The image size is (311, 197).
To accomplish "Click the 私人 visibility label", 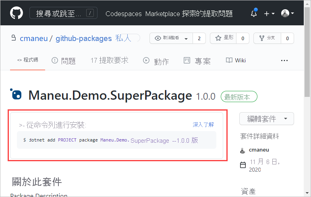I will point(123,38).
